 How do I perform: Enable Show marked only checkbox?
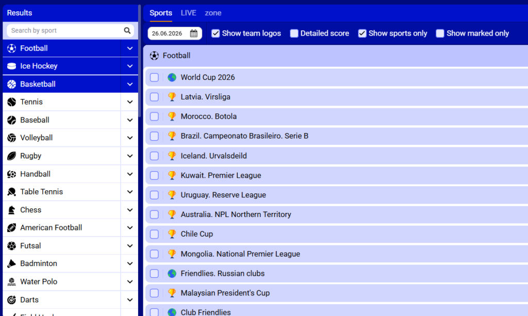(x=440, y=34)
